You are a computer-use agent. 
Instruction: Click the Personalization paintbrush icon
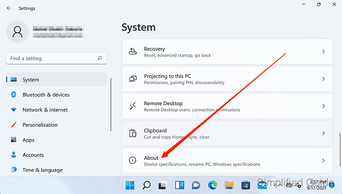point(14,125)
